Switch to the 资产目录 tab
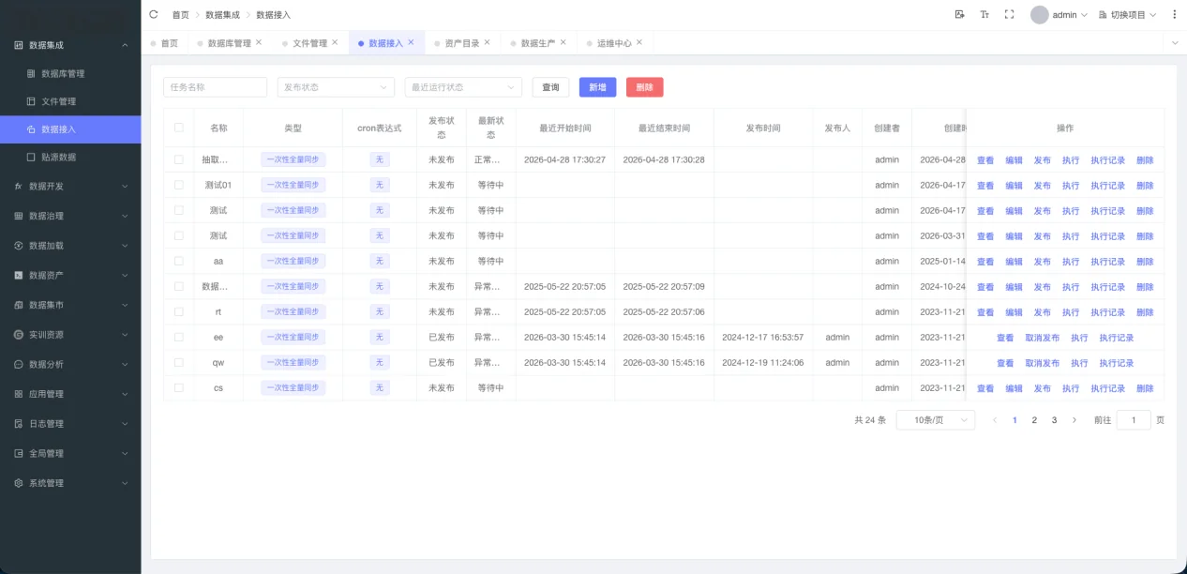Viewport: 1187px width, 574px height. click(462, 43)
